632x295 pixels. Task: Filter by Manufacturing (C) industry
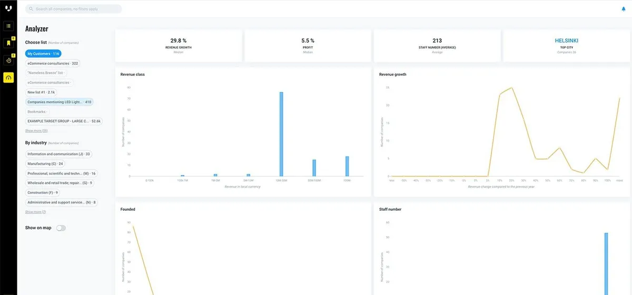[x=45, y=164]
